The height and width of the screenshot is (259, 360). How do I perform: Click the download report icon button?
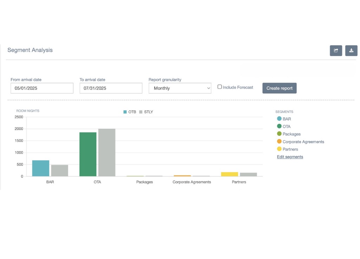351,51
